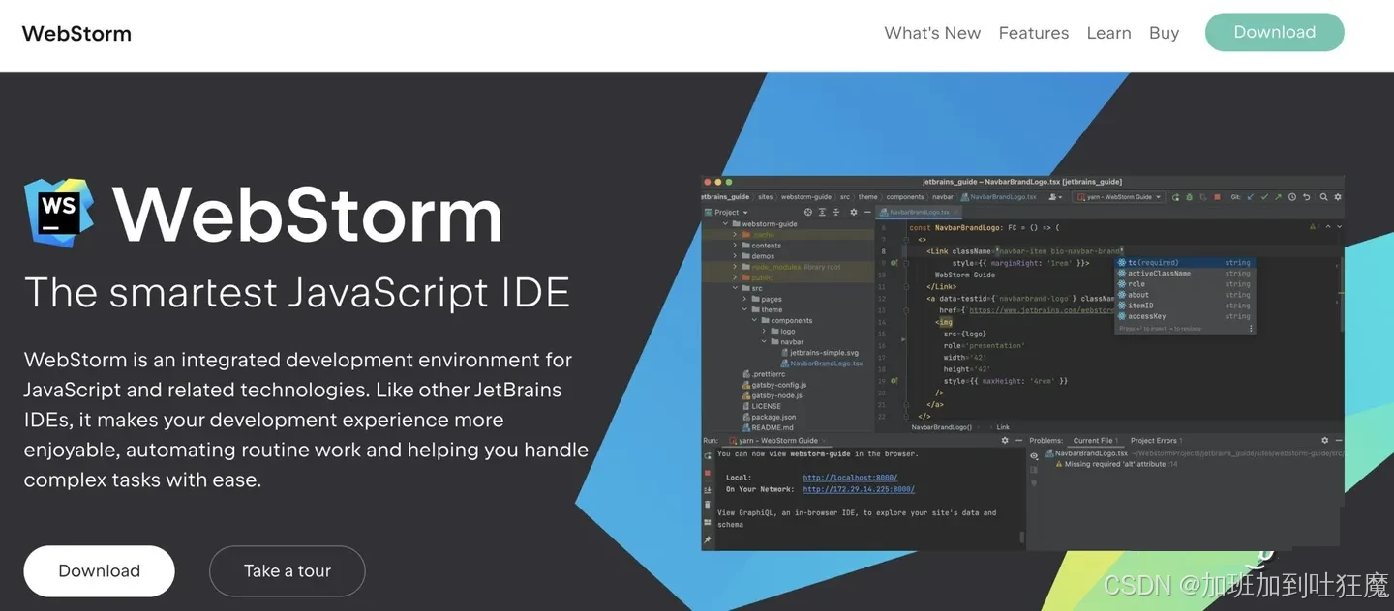The width and height of the screenshot is (1394, 611).
Task: Expand the demos folder
Action: (736, 256)
